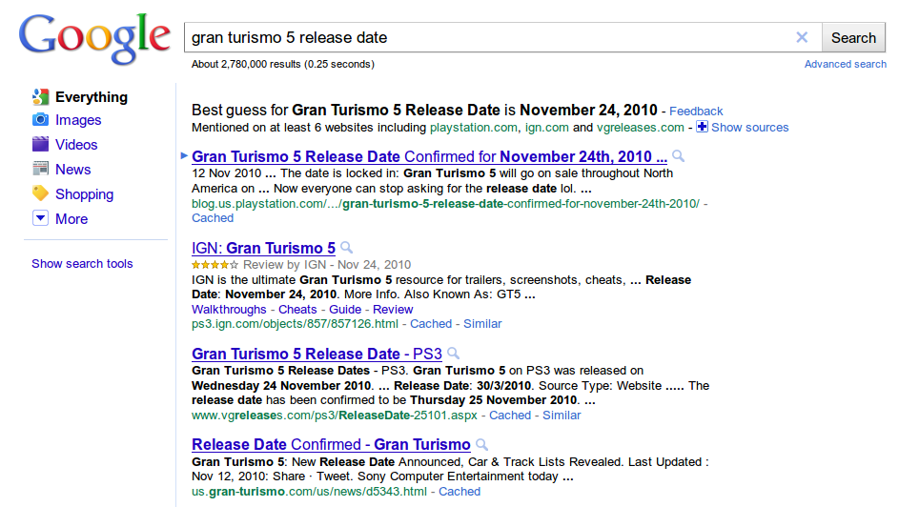The width and height of the screenshot is (899, 507).
Task: Clear the search box with X
Action: [802, 37]
